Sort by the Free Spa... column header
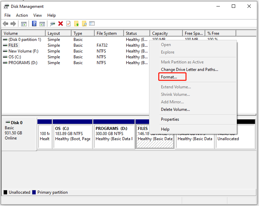The image size is (259, 206). (194, 33)
